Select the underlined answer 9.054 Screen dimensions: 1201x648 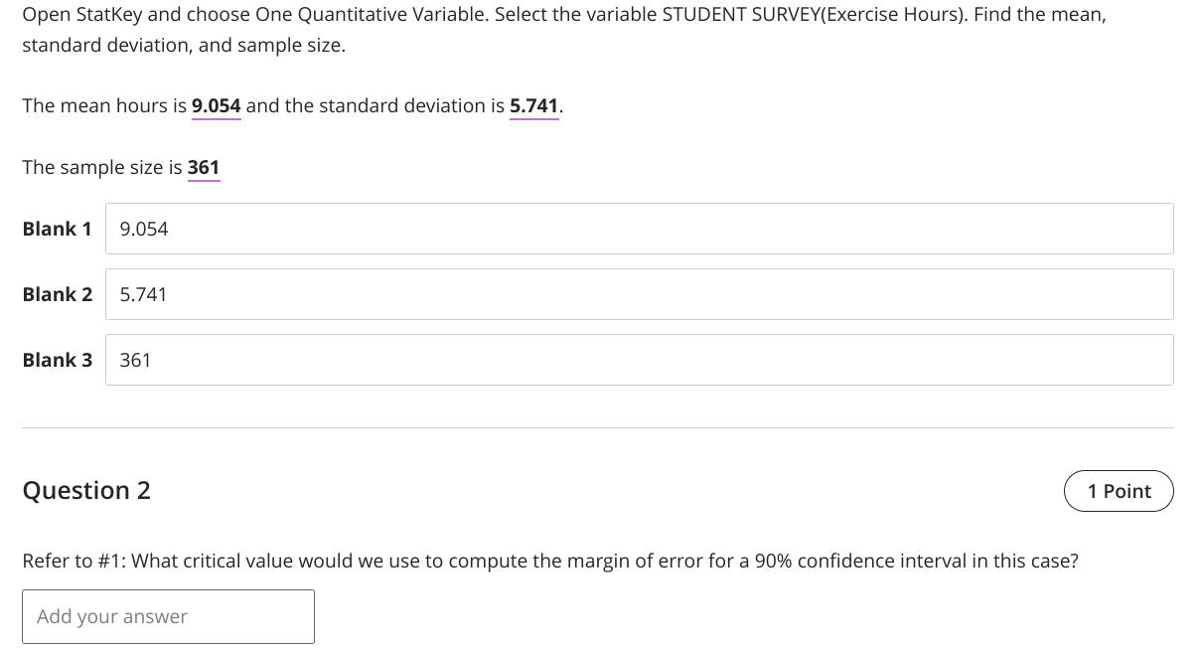coord(216,105)
